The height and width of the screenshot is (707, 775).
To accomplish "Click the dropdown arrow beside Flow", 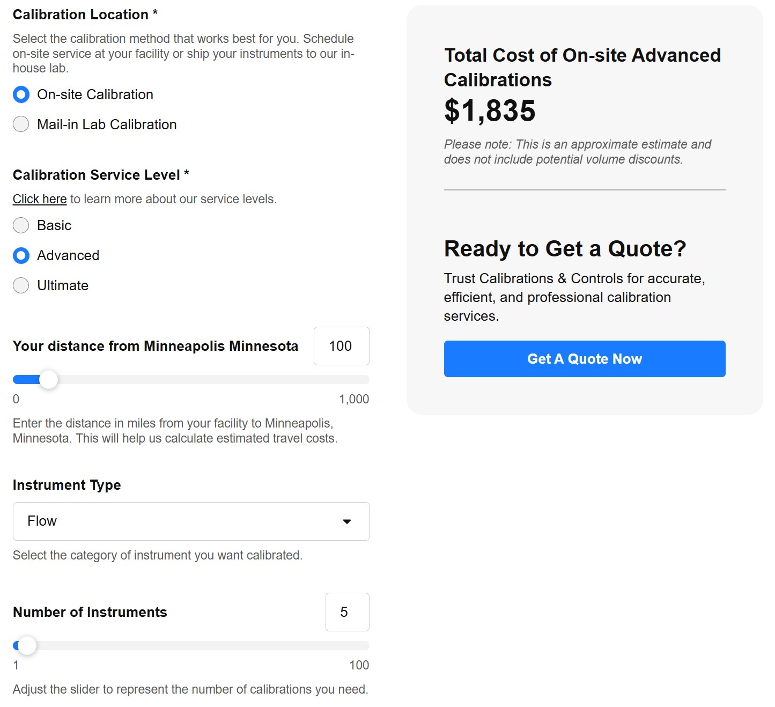I will [x=347, y=521].
